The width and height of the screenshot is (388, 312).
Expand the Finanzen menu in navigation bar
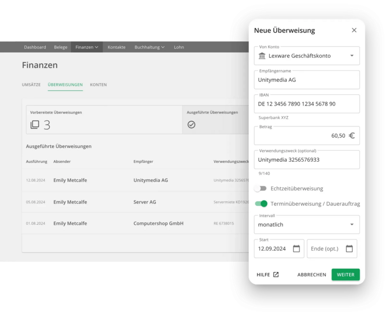87,47
